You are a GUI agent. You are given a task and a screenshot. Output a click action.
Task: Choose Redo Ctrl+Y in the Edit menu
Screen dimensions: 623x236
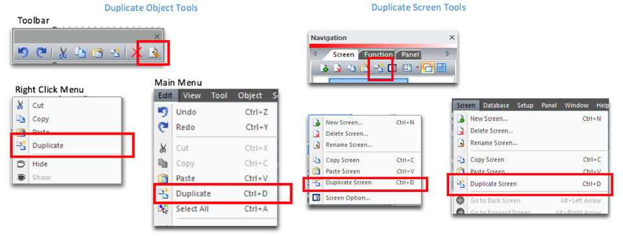click(x=215, y=127)
